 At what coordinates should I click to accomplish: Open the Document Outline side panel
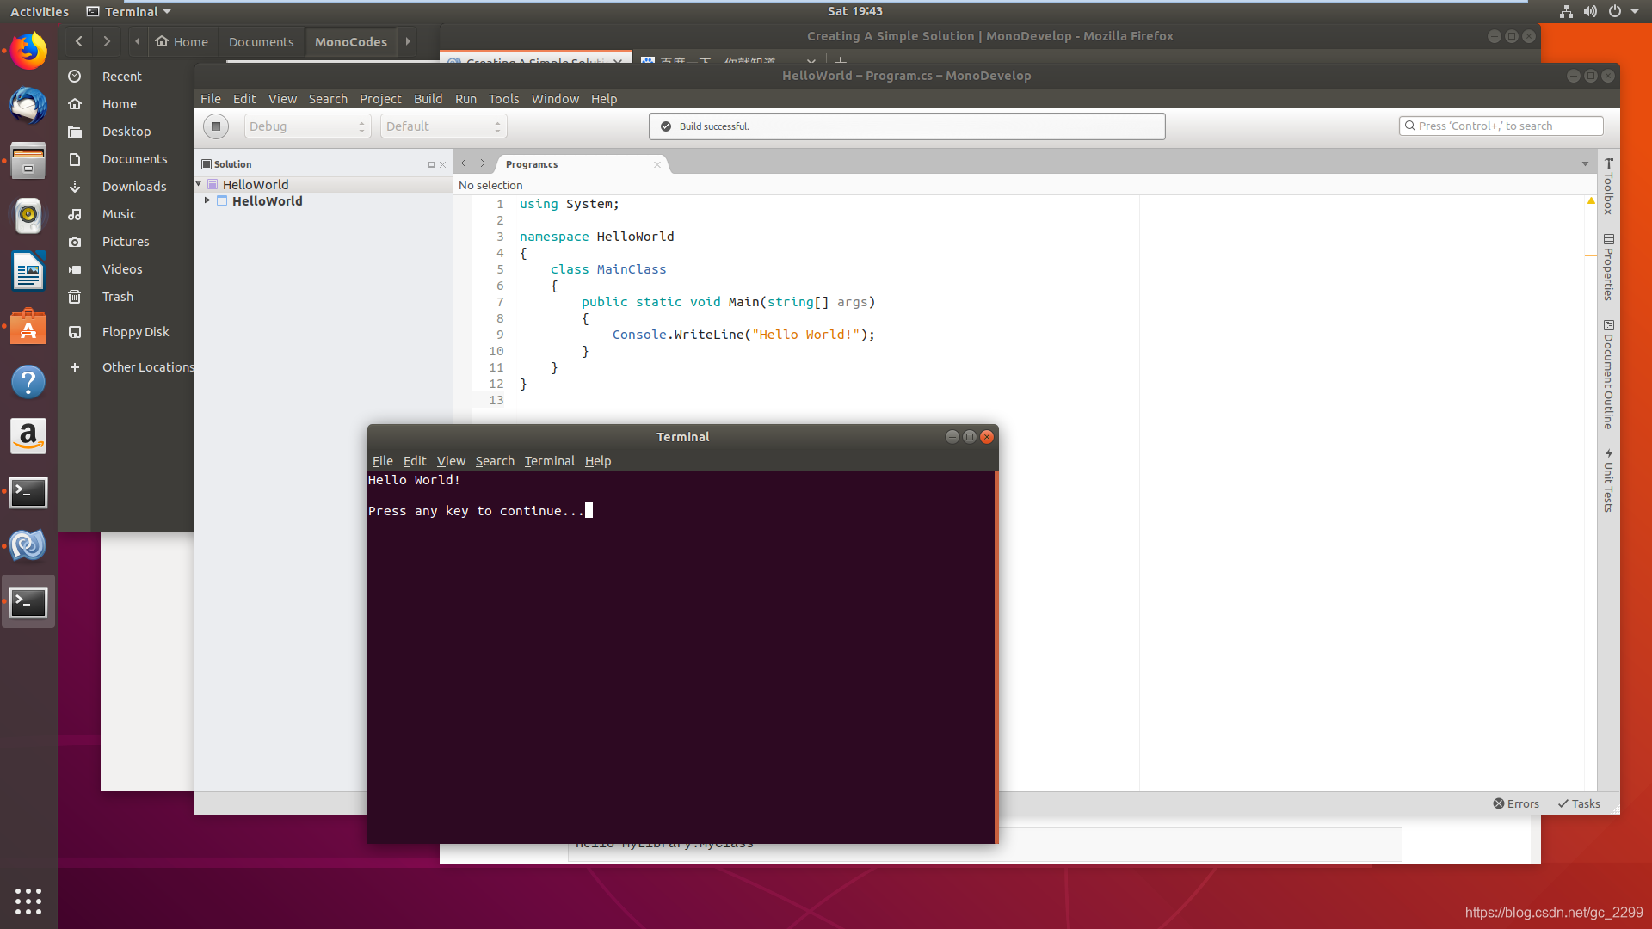[1608, 375]
